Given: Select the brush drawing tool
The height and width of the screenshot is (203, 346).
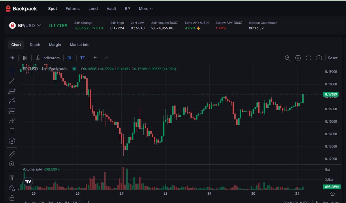Looking at the screenshot, I should pyautogui.click(x=12, y=121).
